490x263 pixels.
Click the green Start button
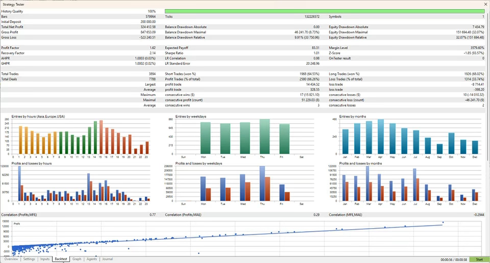click(479, 259)
